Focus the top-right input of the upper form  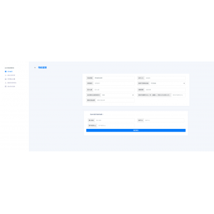(165, 78)
